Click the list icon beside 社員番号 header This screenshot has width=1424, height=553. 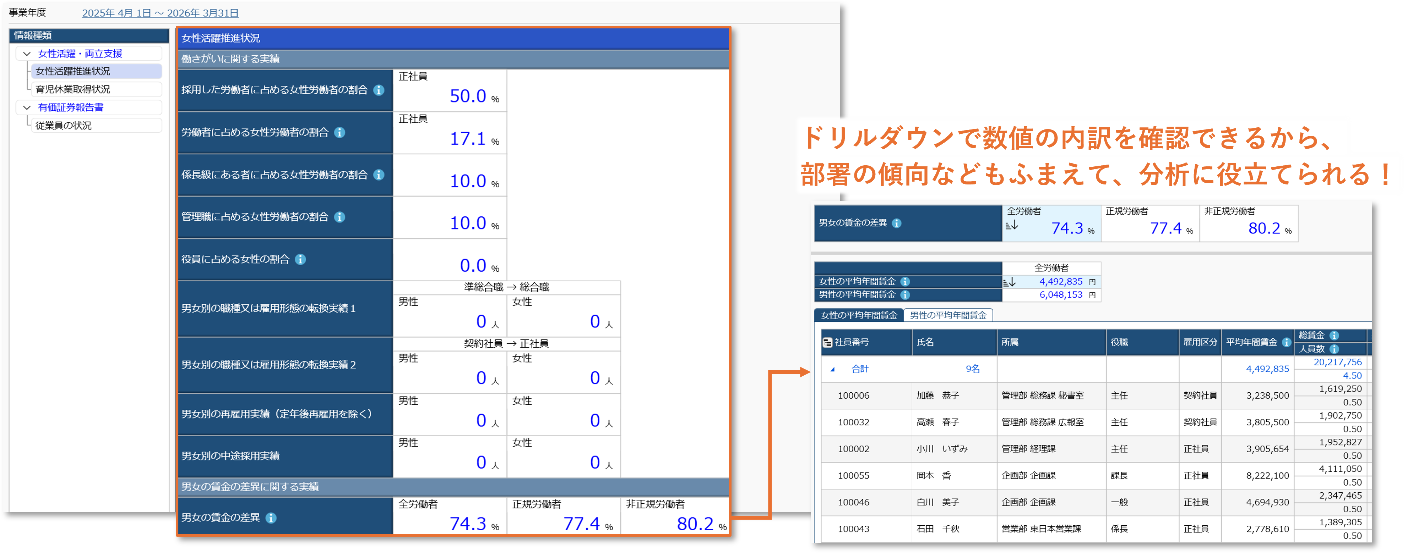coord(827,343)
